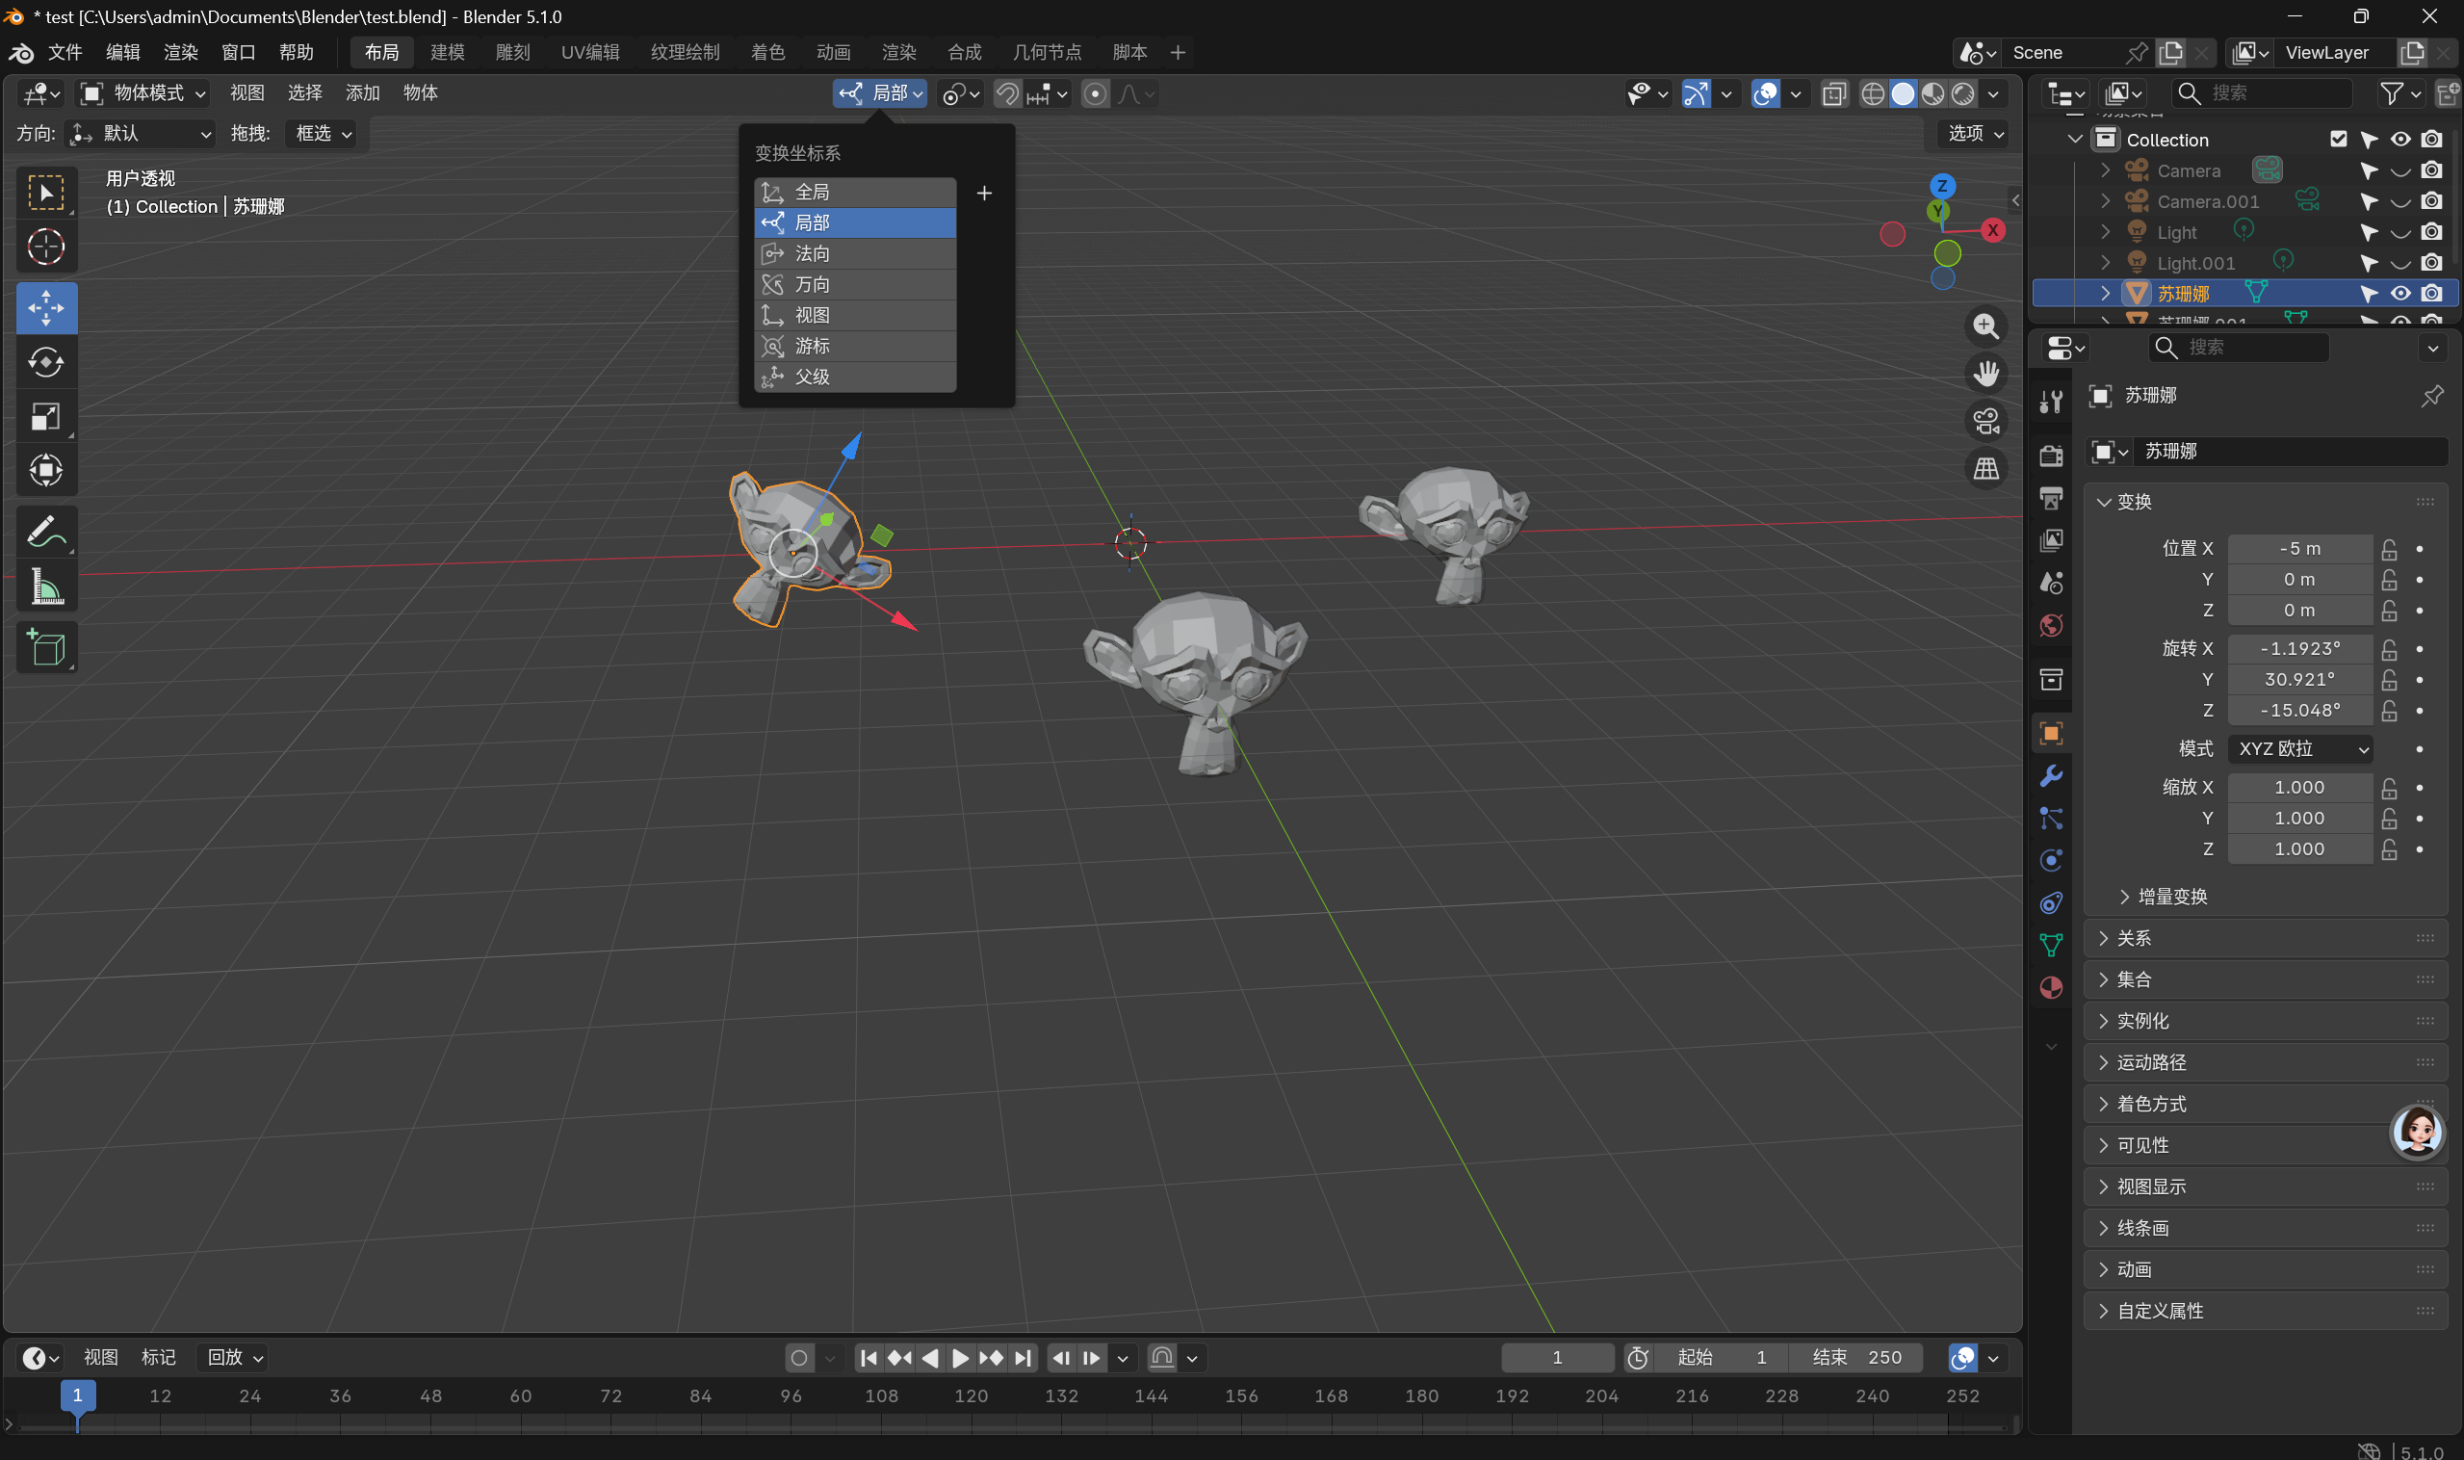This screenshot has height=1460, width=2464.
Task: Hide 苏珊娜 in viewport using eye icon
Action: [2400, 293]
